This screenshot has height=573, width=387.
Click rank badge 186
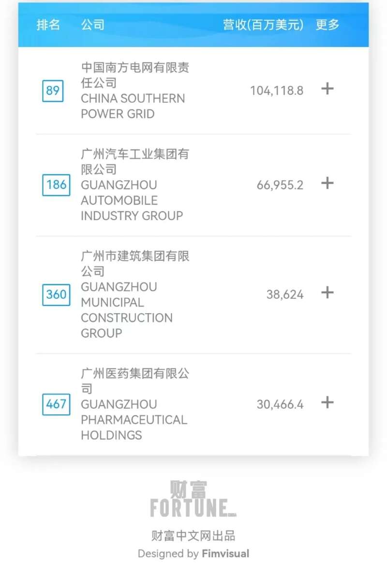[x=56, y=185]
